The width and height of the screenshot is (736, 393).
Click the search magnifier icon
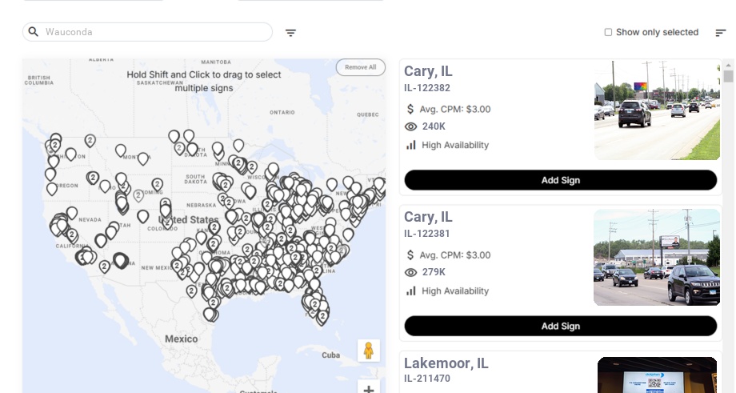pyautogui.click(x=34, y=32)
